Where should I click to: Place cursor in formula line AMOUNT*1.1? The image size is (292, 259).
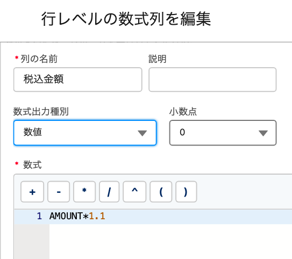click(77, 216)
